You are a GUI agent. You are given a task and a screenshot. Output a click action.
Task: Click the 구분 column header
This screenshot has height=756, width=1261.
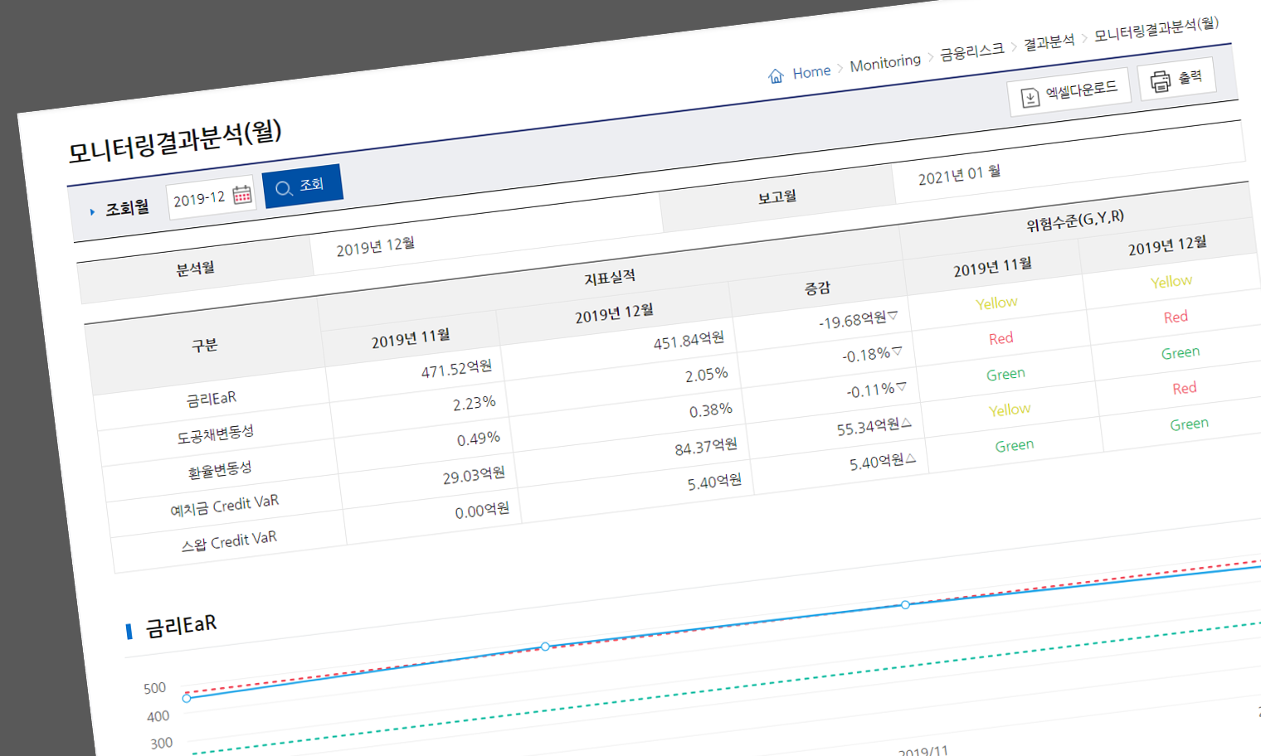pyautogui.click(x=204, y=345)
